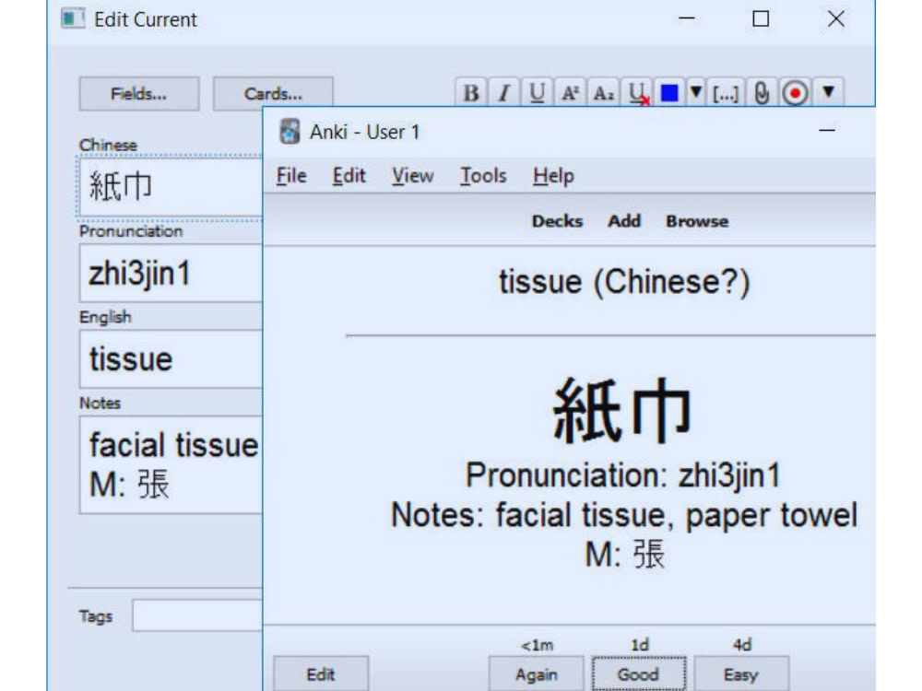Answer the card with Easy
Viewport: 922px width, 691px height.
tap(741, 674)
